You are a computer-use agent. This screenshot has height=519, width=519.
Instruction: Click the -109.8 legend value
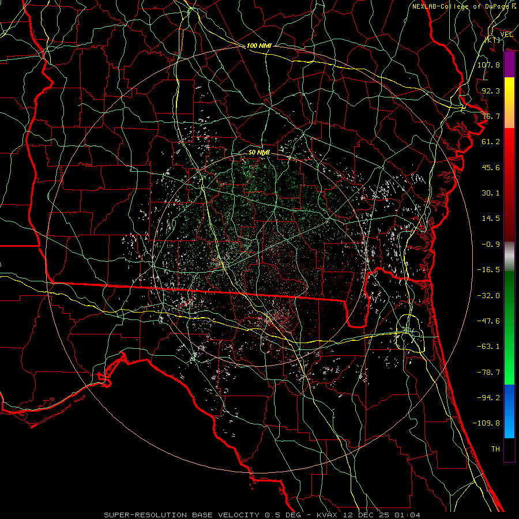486,423
